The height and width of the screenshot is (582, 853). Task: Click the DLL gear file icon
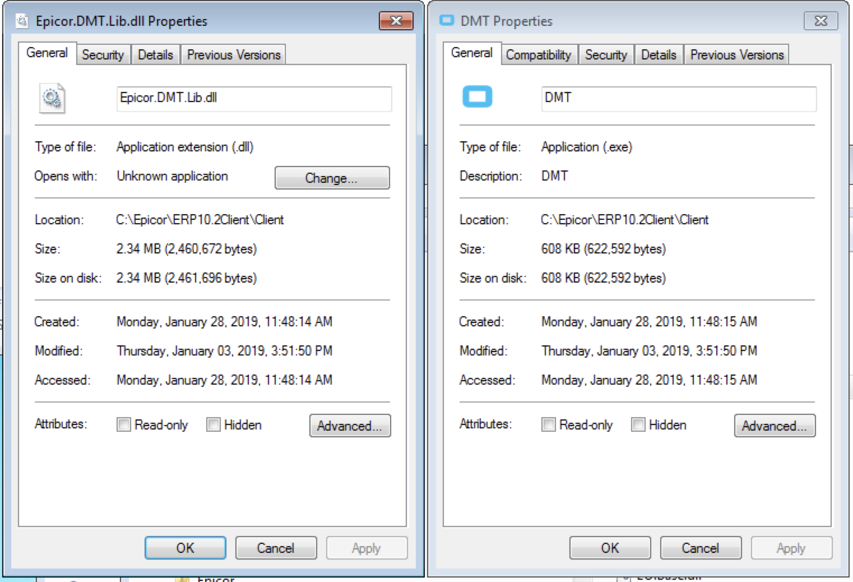coord(52,99)
